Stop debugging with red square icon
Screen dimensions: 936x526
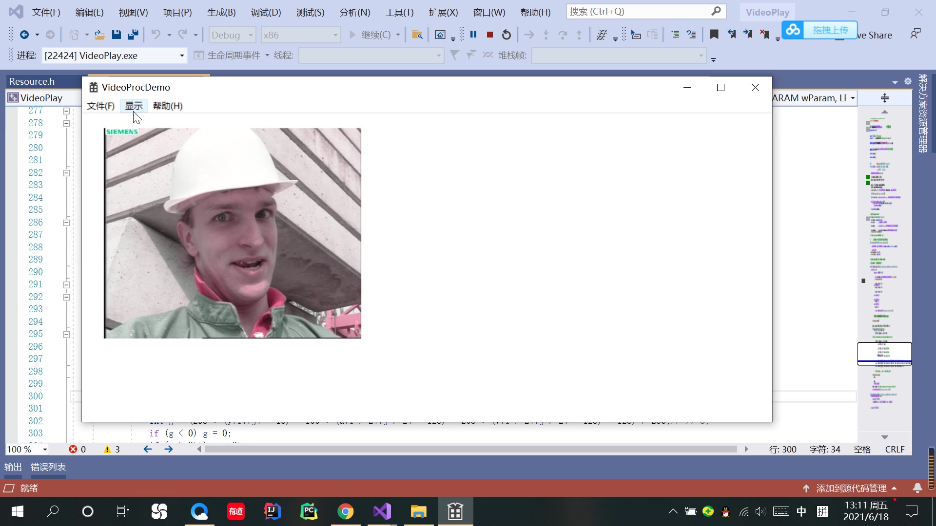coord(490,35)
